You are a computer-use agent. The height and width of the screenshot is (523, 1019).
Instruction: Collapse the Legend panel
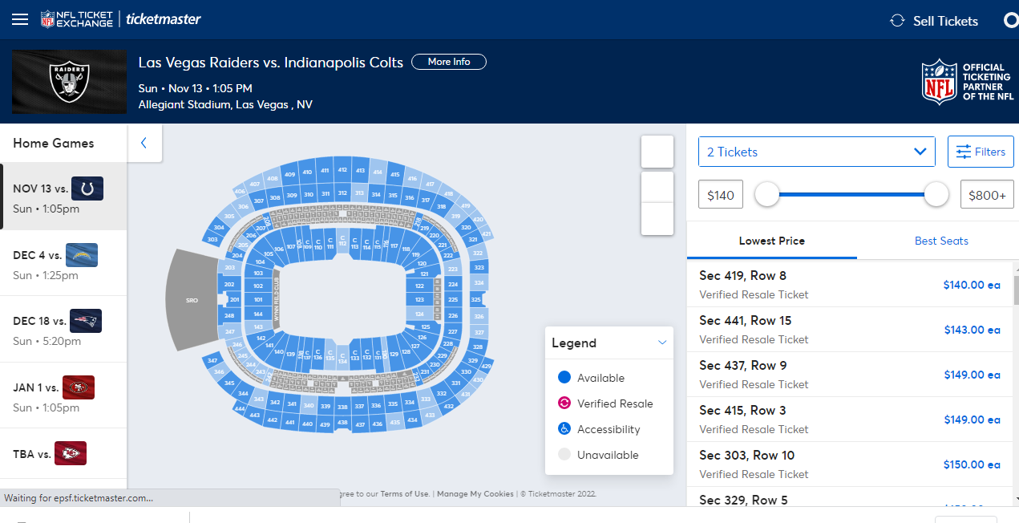[x=662, y=343]
